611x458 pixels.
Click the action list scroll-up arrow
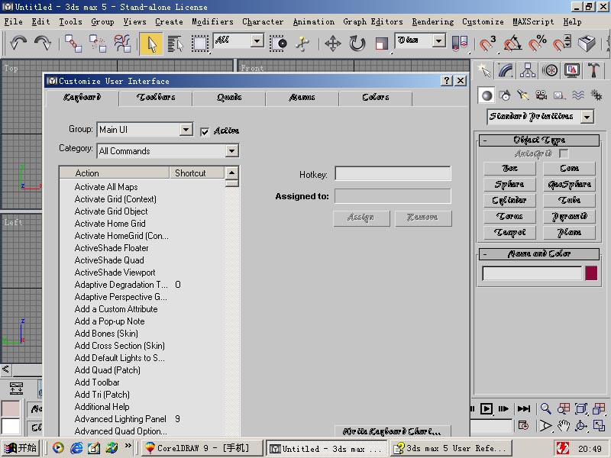pyautogui.click(x=232, y=173)
